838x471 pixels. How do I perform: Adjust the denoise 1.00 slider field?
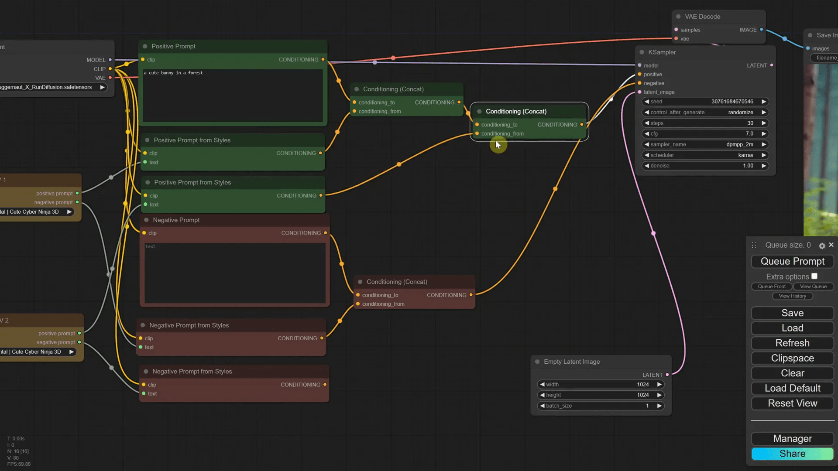[705, 166]
